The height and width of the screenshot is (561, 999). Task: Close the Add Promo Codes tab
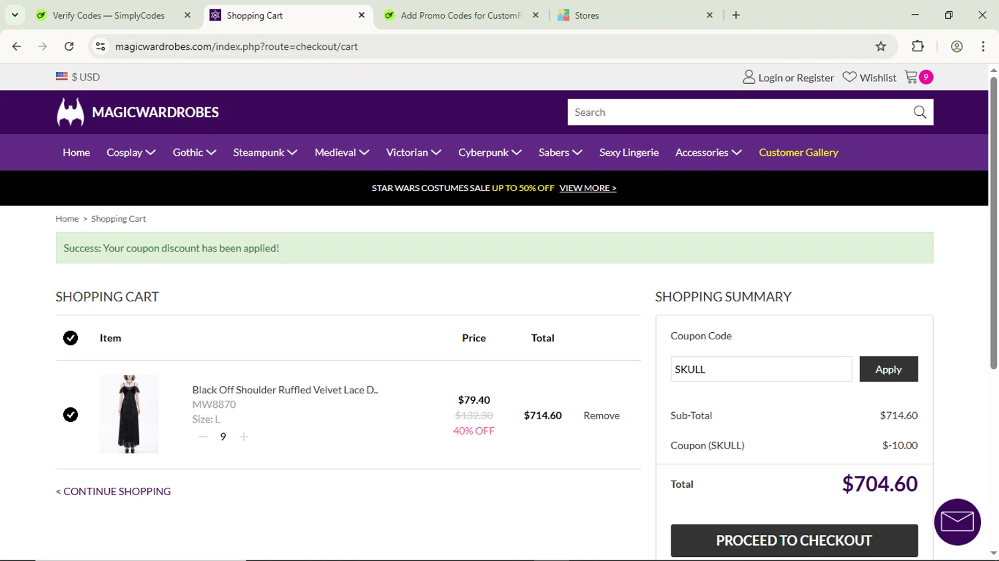(x=535, y=15)
